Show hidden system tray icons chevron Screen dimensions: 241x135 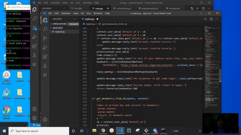tap(200, 131)
